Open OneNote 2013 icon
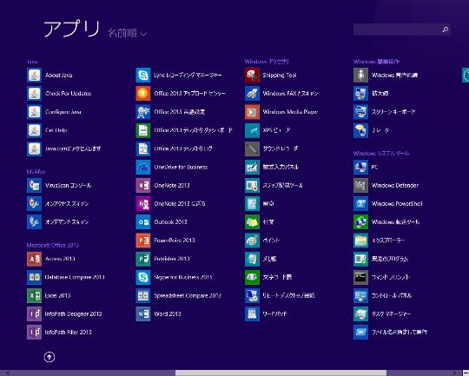The height and width of the screenshot is (376, 469). [x=143, y=185]
